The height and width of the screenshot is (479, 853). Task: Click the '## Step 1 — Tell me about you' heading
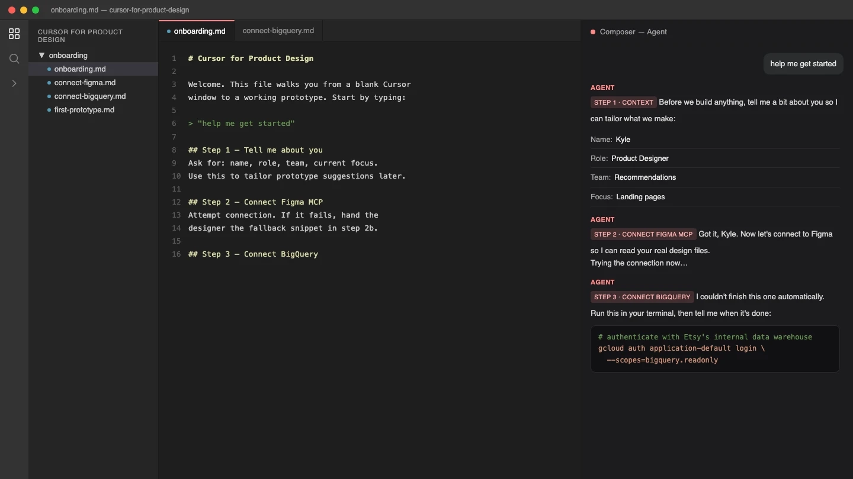(x=255, y=150)
